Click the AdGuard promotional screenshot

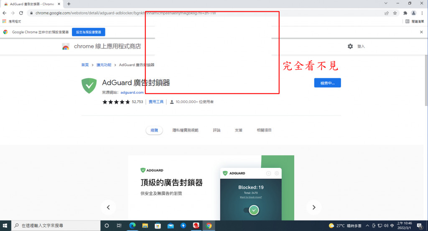coord(211,188)
